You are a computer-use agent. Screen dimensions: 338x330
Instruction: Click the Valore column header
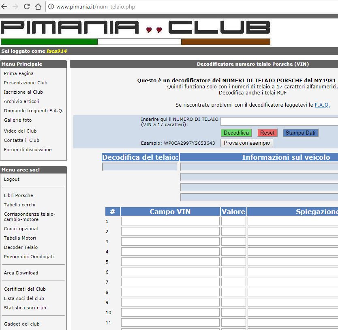(233, 212)
